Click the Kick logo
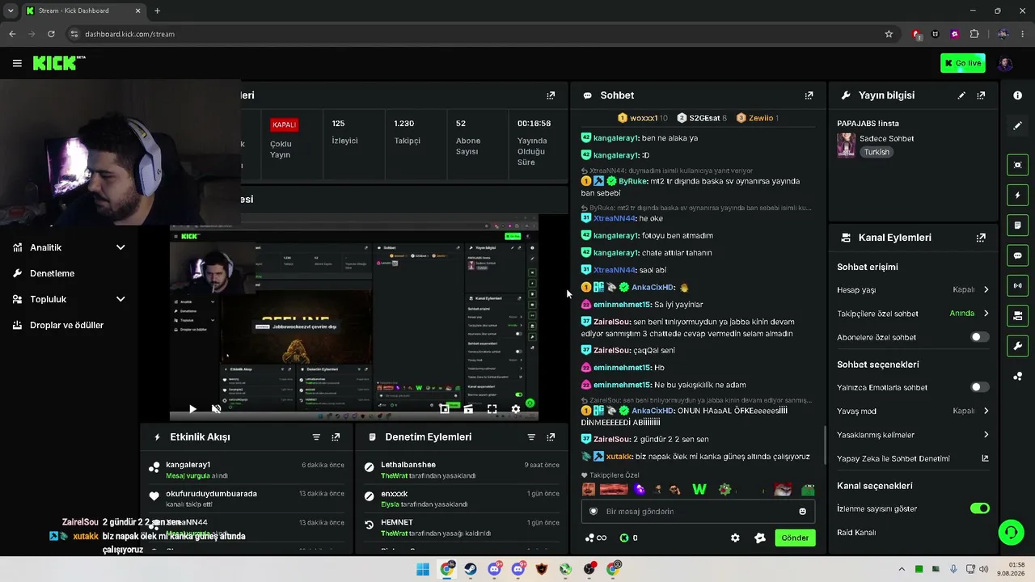Viewport: 1035px width, 582px height. coord(59,63)
